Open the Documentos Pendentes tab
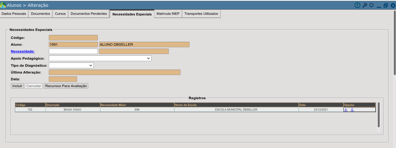The height and width of the screenshot is (148, 396). tap(89, 14)
